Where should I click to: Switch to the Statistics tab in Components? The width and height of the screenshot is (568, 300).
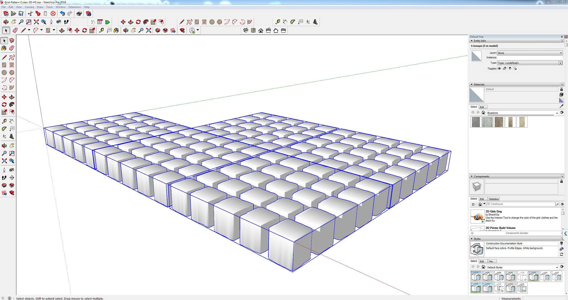coord(494,199)
